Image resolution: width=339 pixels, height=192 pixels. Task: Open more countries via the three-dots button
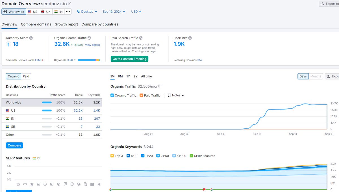click(x=68, y=12)
